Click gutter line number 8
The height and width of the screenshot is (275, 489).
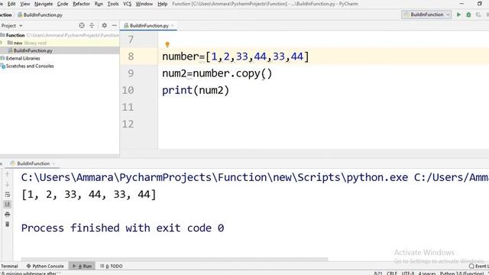pos(131,57)
